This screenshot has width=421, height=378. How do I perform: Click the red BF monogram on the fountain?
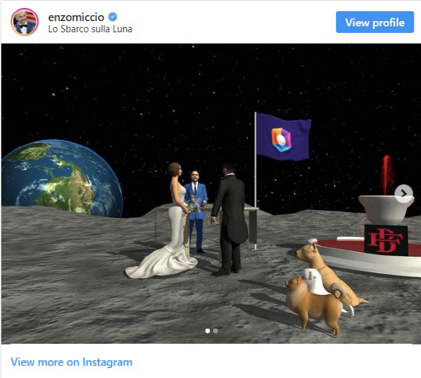click(x=386, y=240)
